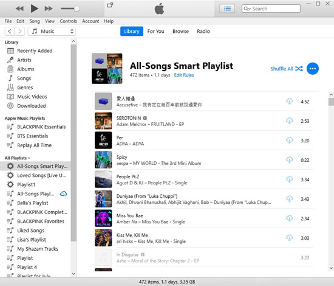334x286 pixels.
Task: Click Shuffle All
Action: (x=286, y=69)
